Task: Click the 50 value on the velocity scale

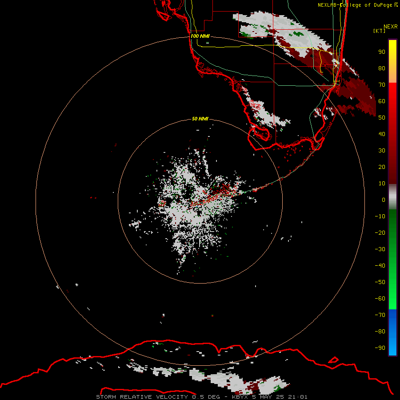Action: click(382, 118)
